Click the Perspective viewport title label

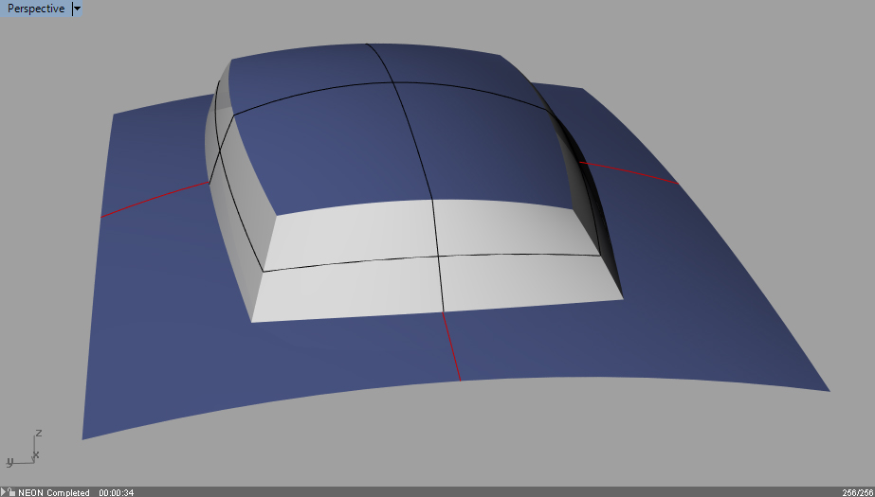[36, 9]
